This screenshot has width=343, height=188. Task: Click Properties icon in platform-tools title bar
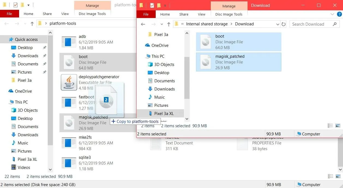coord(16,5)
